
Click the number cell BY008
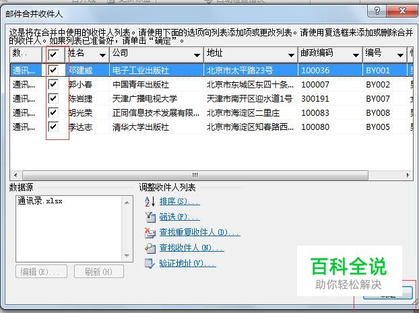click(378, 112)
